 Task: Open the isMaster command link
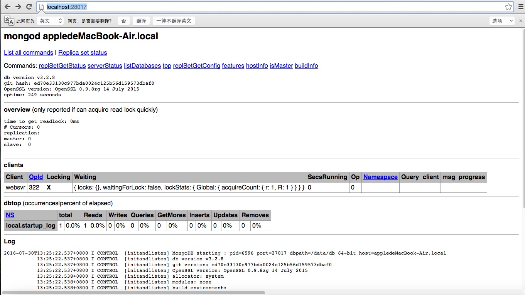[x=281, y=66]
